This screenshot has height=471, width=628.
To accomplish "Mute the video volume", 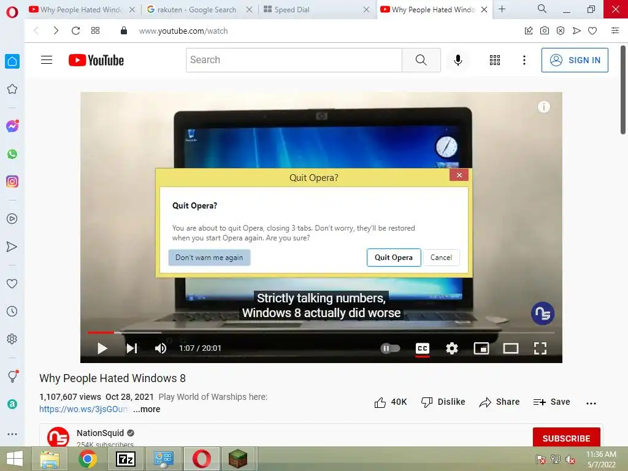I will click(161, 348).
